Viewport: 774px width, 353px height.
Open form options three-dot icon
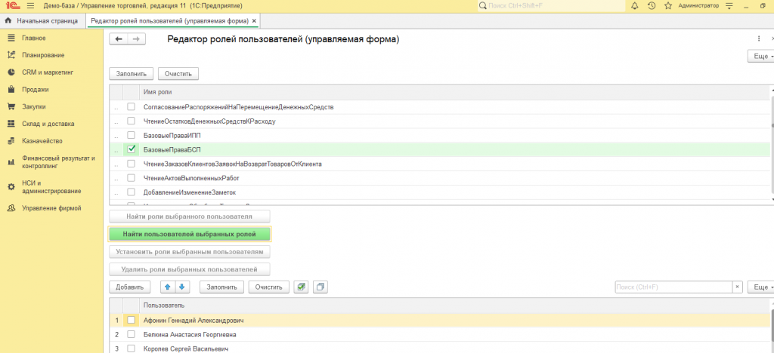click(759, 39)
